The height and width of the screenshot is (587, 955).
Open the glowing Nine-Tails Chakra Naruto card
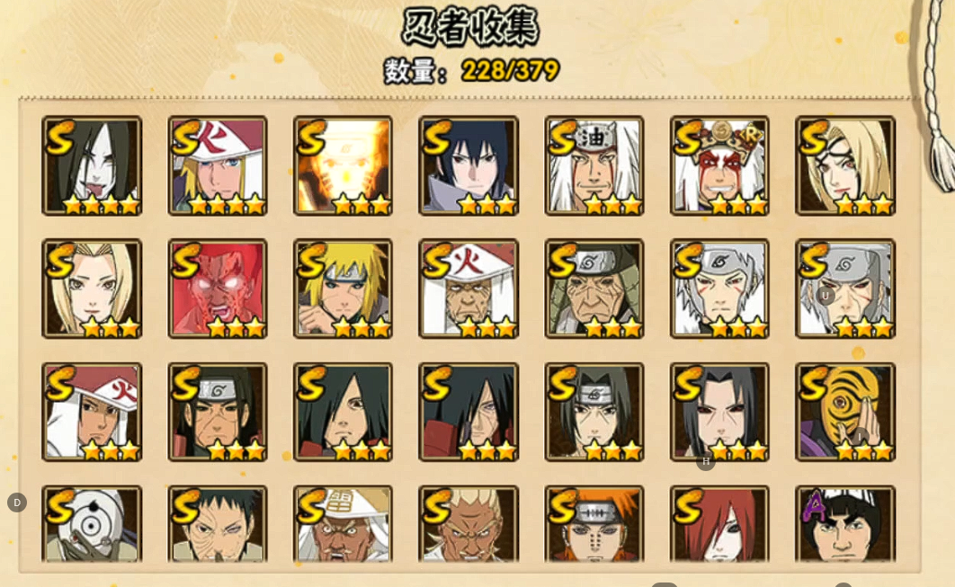(x=343, y=165)
